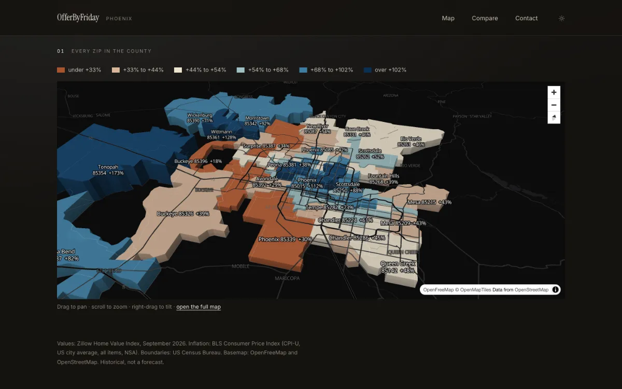
Task: Click the Chandler 85286 +45% label
Action: [357, 238]
